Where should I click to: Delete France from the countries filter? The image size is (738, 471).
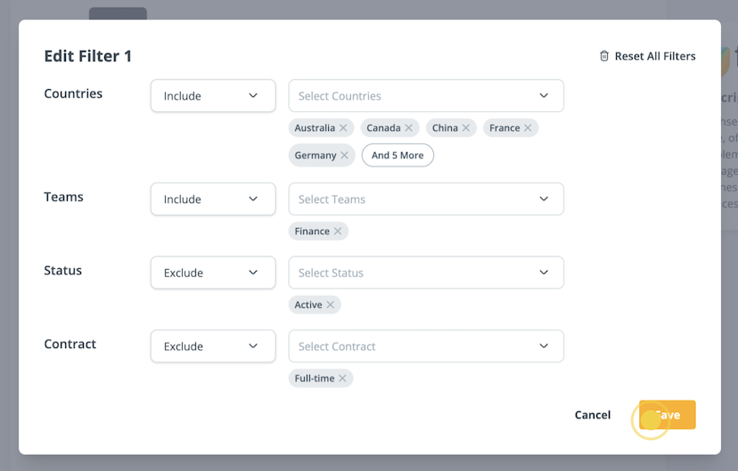coord(528,128)
